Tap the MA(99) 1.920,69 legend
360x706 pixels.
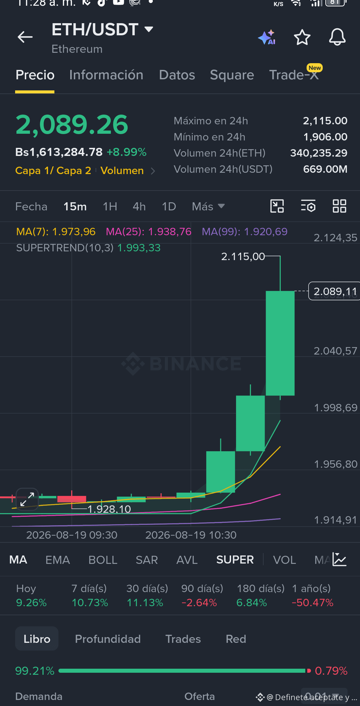244,232
